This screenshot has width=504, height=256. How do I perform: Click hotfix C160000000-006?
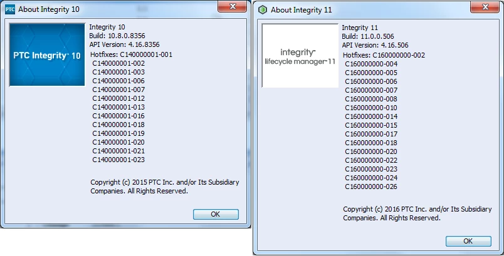(x=371, y=81)
